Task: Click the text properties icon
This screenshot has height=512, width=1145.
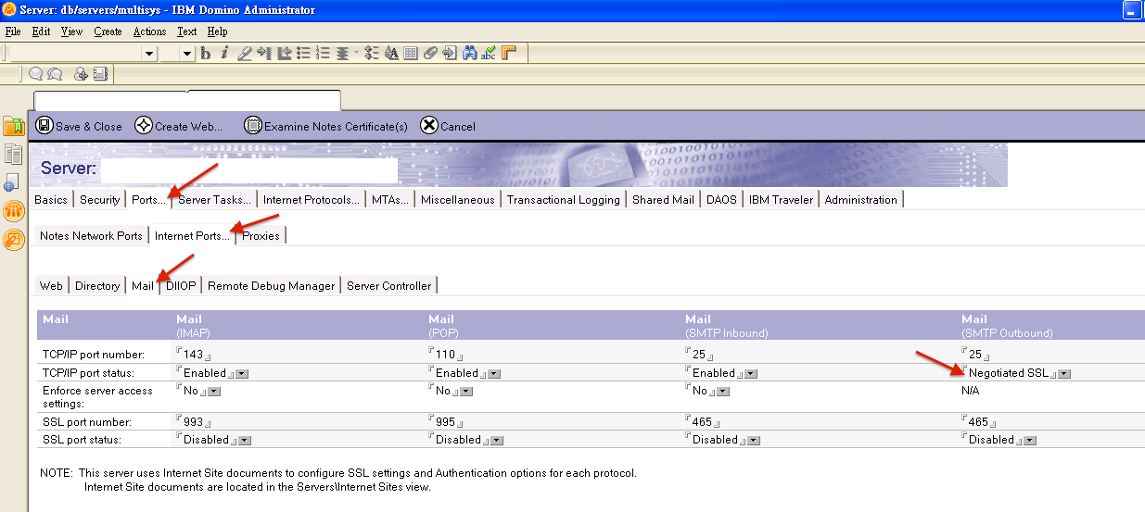Action: [390, 54]
